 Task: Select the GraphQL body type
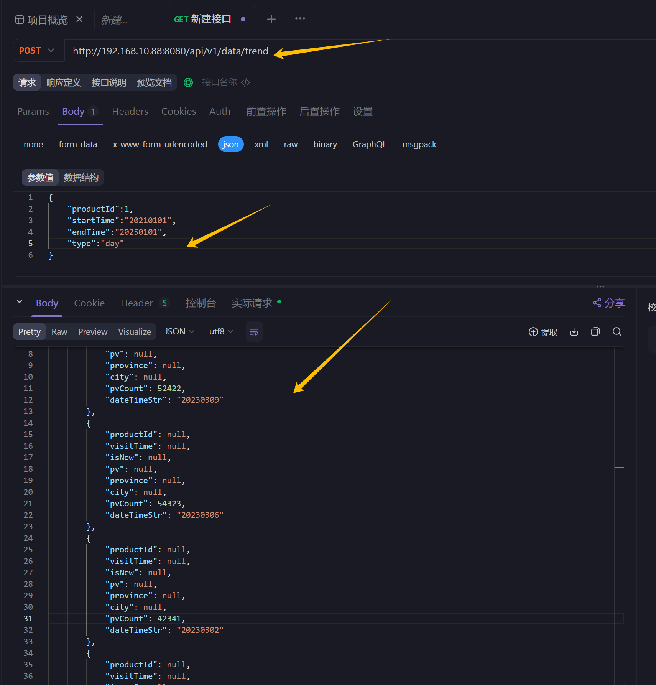[x=370, y=144]
